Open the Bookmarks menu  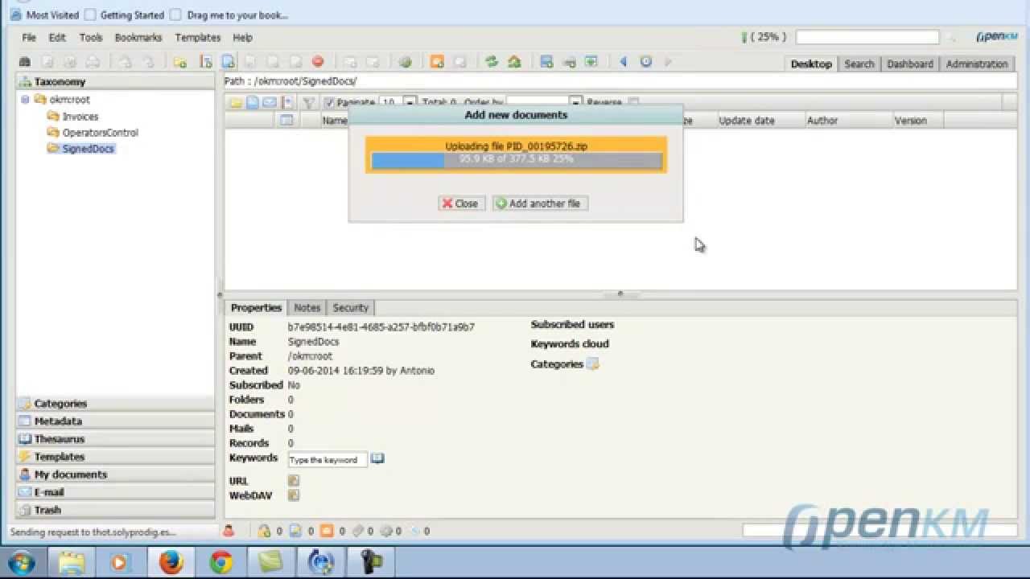click(138, 37)
